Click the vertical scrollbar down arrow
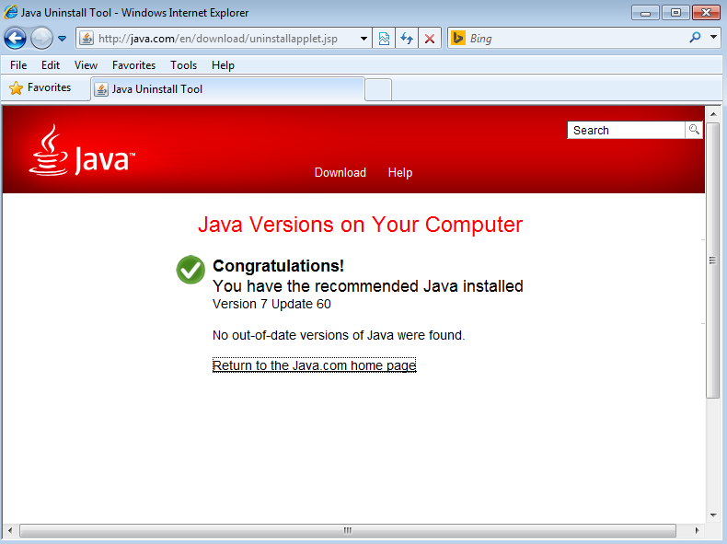Screen dimensions: 727x544 [x=713, y=515]
